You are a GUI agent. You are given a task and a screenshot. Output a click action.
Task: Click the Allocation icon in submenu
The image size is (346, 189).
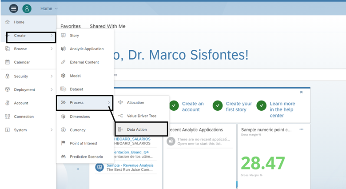point(120,102)
